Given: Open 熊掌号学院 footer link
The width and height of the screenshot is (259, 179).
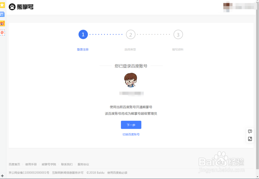Looking at the screenshot, I should [x=49, y=164].
